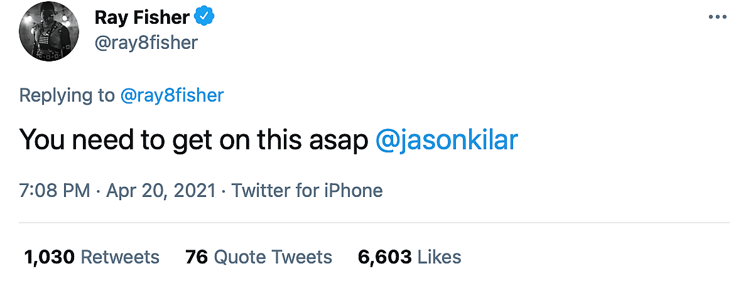Open the "Twitter for iPhone" source link
The height and width of the screenshot is (286, 748).
coord(307,190)
